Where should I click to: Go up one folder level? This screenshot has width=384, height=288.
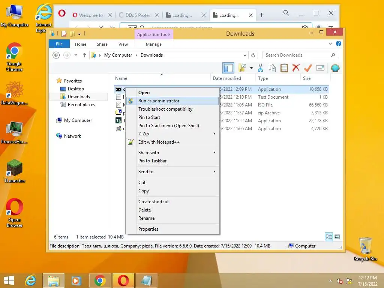click(x=84, y=55)
